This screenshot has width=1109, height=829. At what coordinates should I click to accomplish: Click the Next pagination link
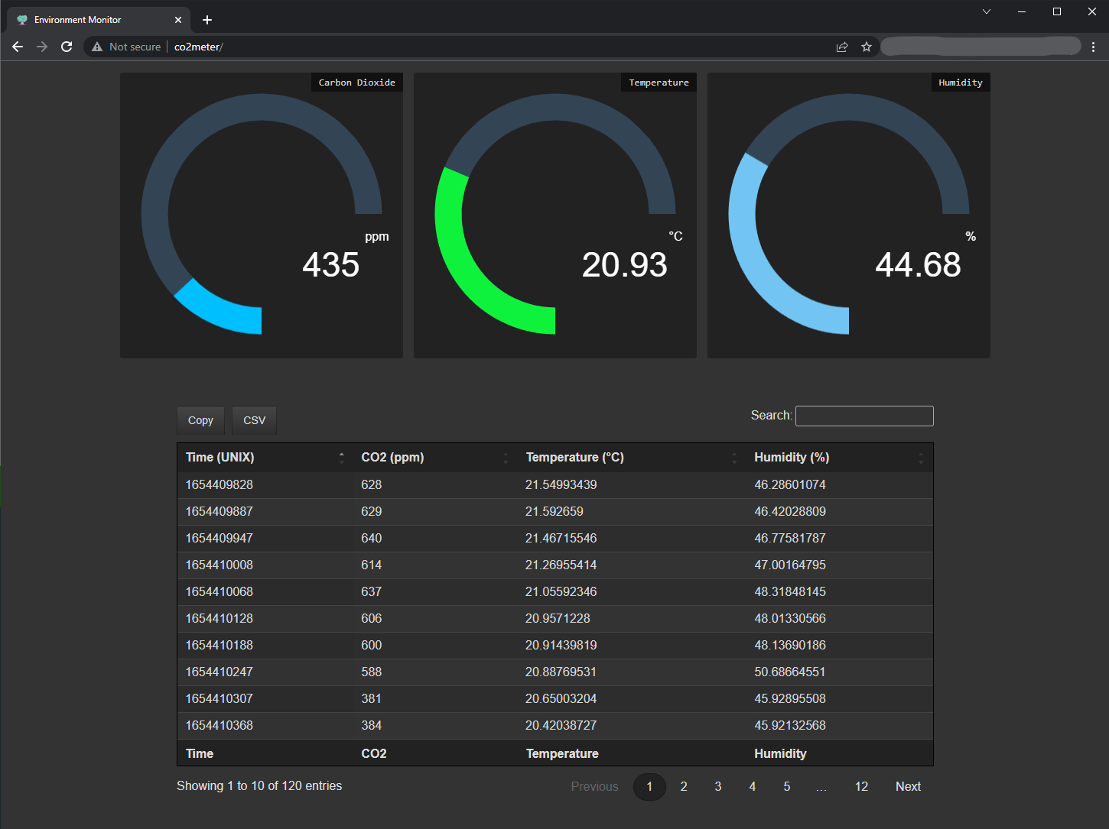[x=908, y=786]
